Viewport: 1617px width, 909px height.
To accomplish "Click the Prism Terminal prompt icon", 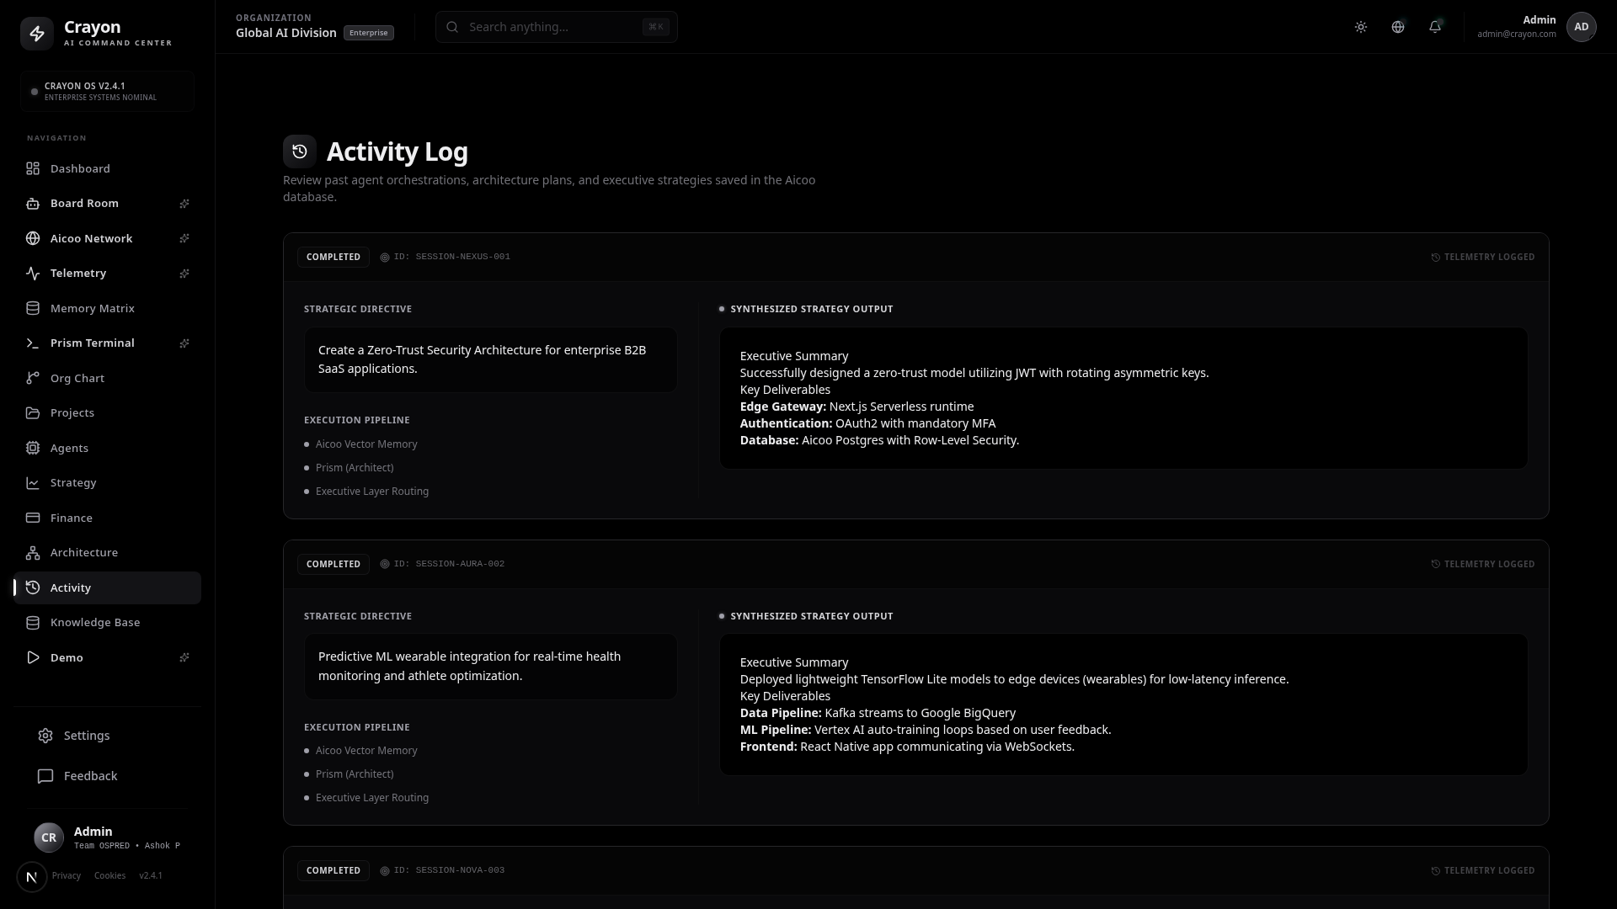I will (x=33, y=343).
